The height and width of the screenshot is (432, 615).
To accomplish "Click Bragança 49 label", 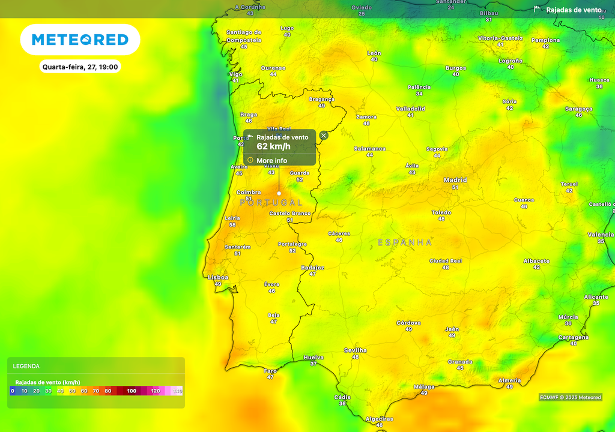I will 322,103.
